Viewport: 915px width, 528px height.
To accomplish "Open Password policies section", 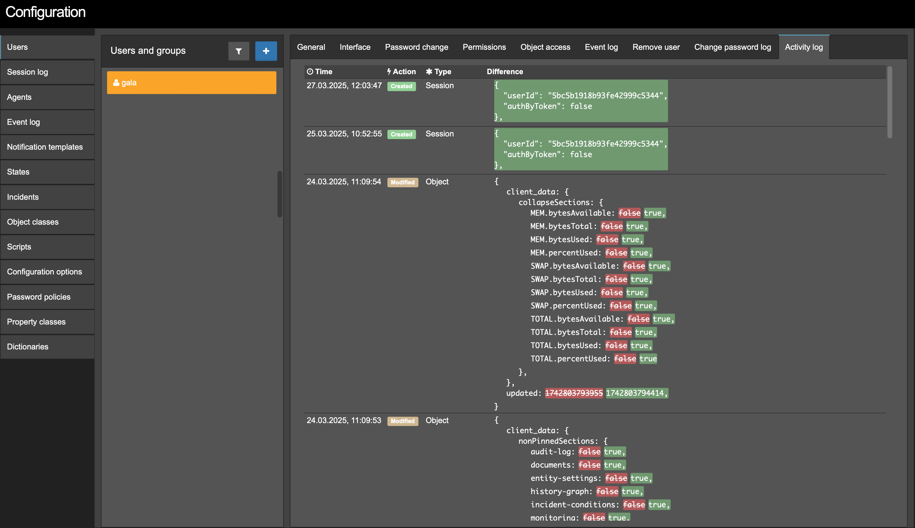I will tap(47, 297).
